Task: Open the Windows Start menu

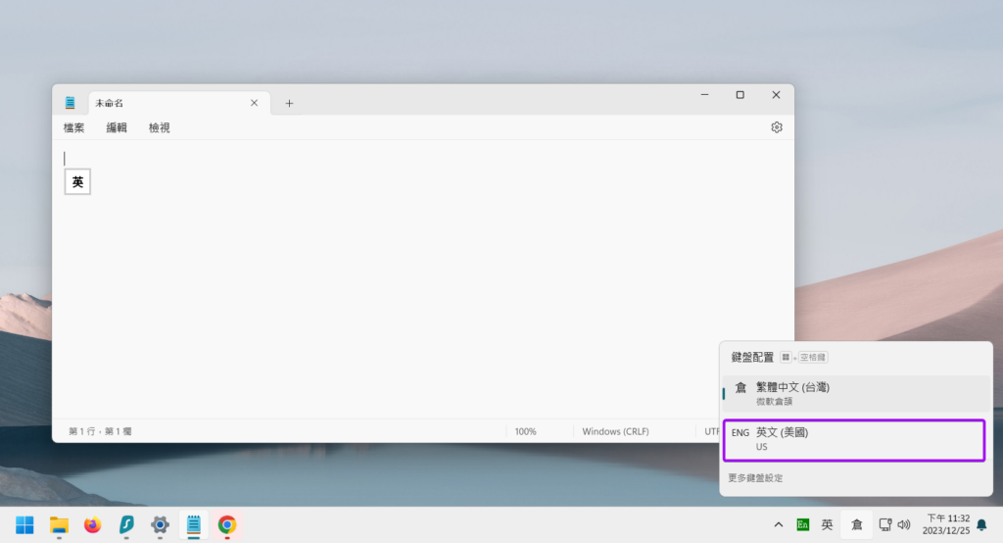Action: pos(24,525)
